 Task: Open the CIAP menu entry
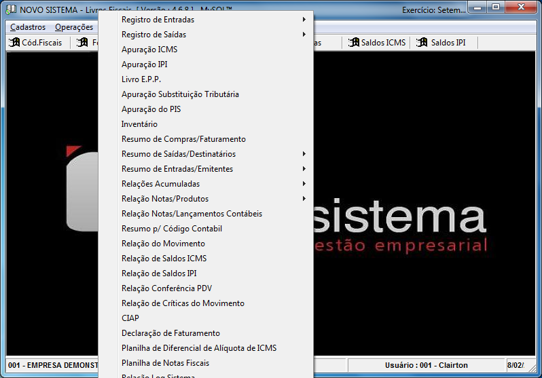click(x=206, y=318)
